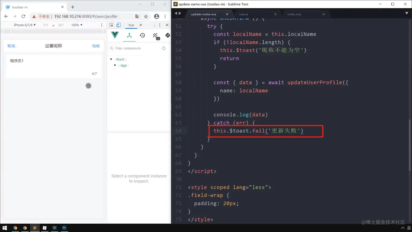Close the DevTools panel
This screenshot has height=232, width=412.
pyautogui.click(x=167, y=25)
